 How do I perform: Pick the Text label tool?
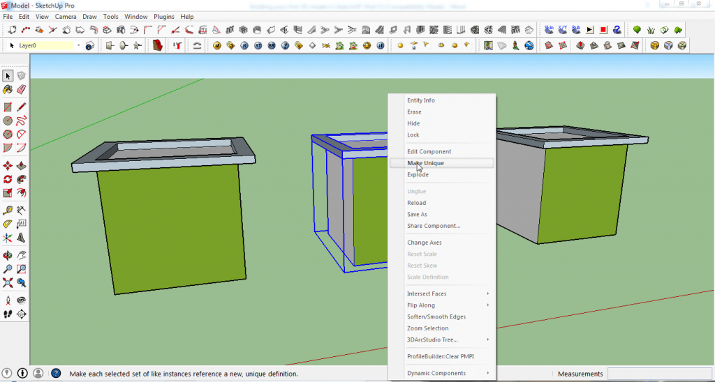(21, 224)
